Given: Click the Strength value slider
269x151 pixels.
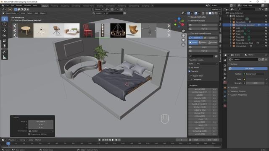Looking at the screenshot, I should [255, 83].
